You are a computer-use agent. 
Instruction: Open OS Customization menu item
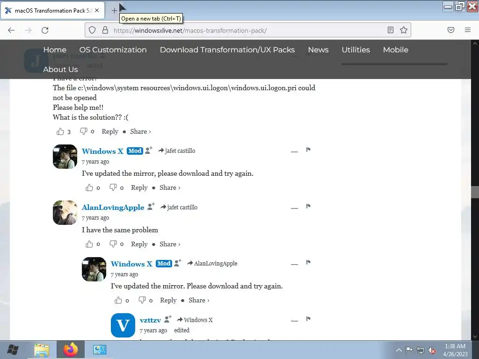pos(113,50)
